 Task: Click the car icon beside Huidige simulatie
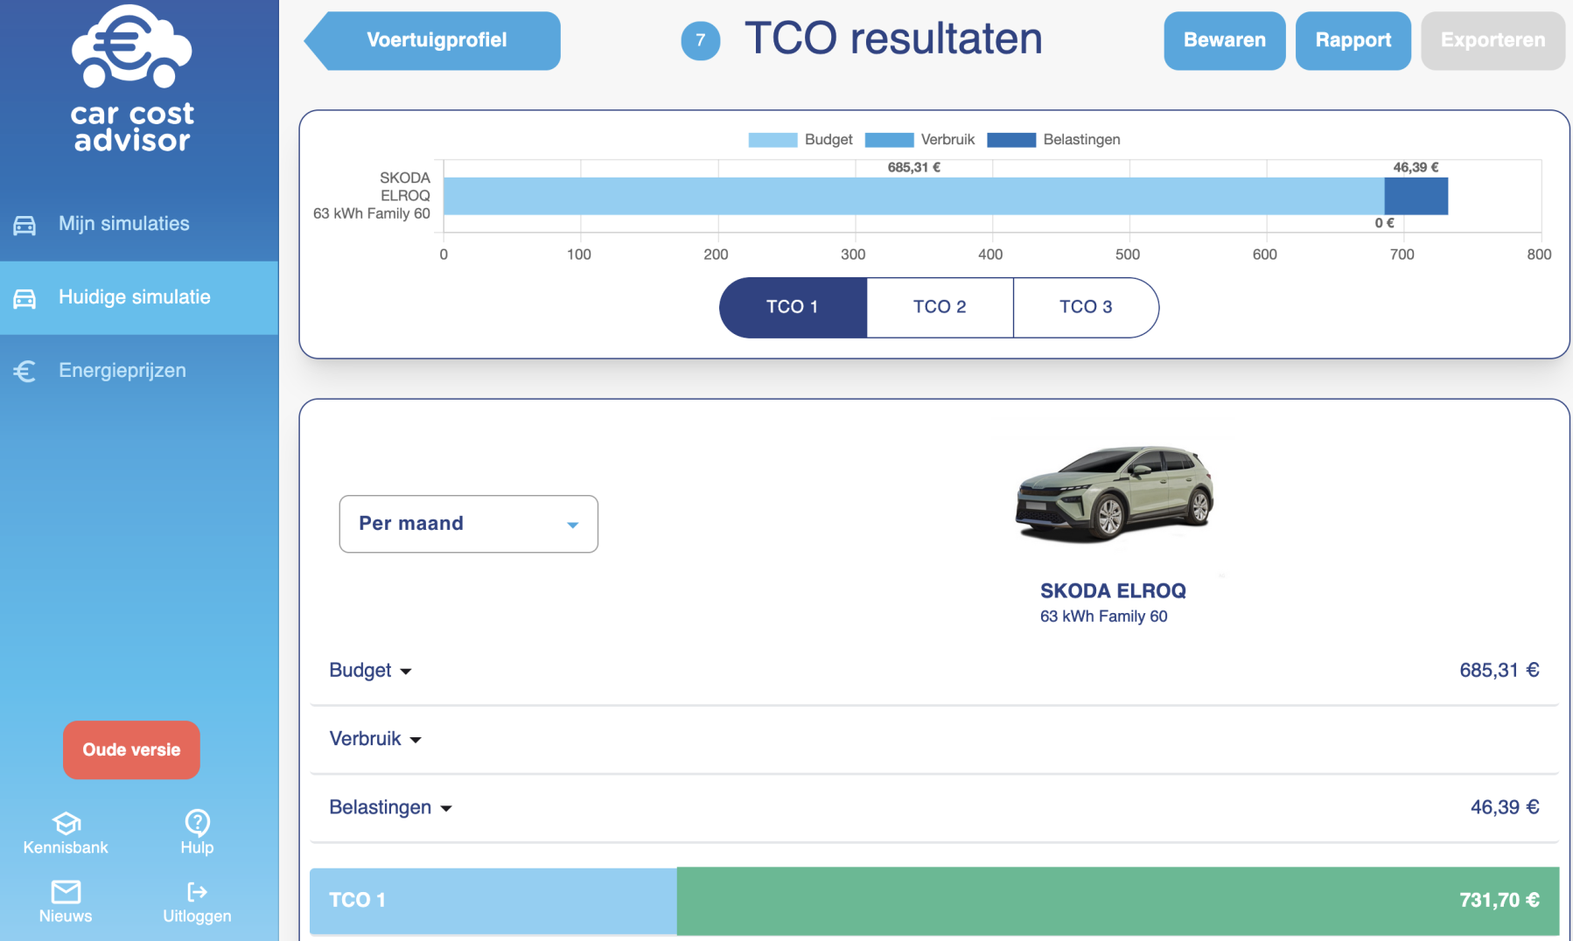coord(24,298)
